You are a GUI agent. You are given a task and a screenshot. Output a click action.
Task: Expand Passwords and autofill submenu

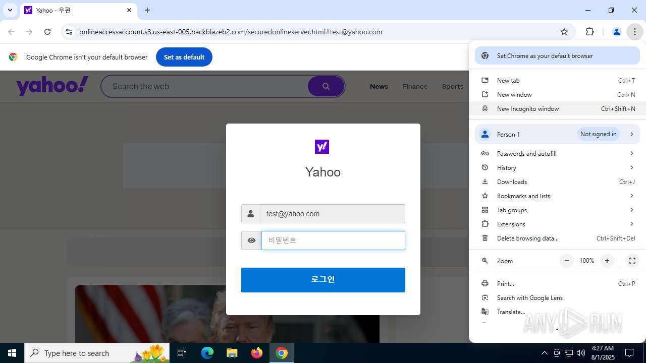point(557,154)
